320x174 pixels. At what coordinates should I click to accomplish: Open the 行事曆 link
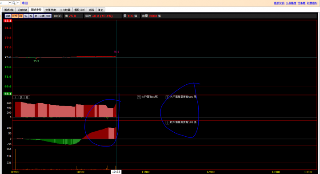pos(301,3)
